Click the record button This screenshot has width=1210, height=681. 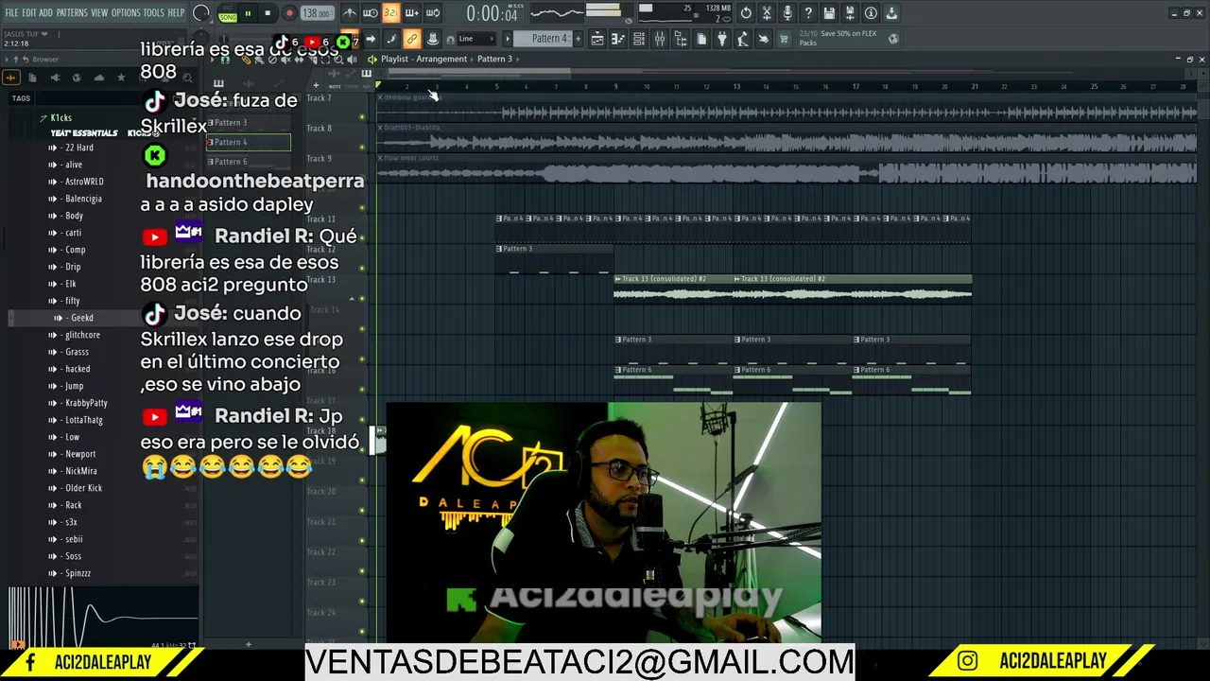point(288,13)
